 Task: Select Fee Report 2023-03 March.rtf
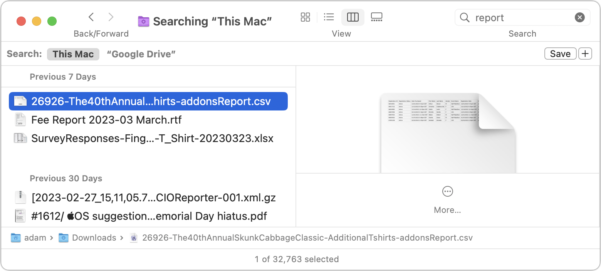tap(148, 120)
